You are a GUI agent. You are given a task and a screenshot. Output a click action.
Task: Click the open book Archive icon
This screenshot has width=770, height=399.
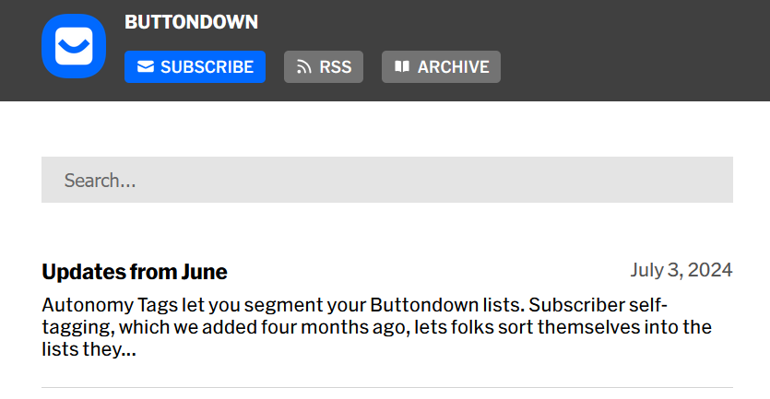[401, 67]
